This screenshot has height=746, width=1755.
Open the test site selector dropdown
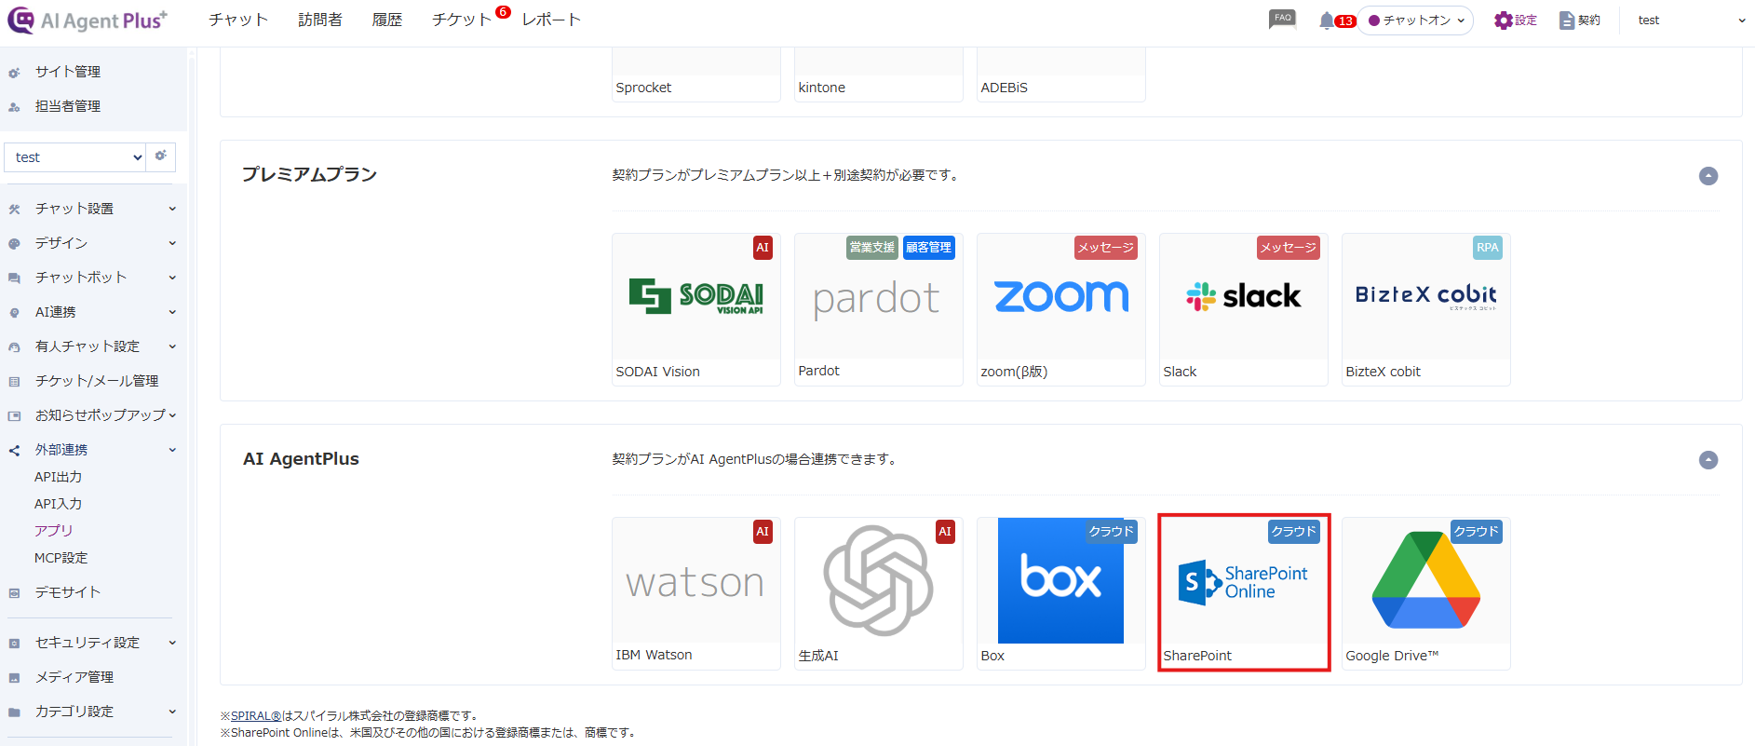[x=75, y=157]
